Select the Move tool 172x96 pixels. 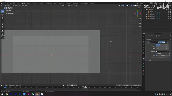point(3,18)
